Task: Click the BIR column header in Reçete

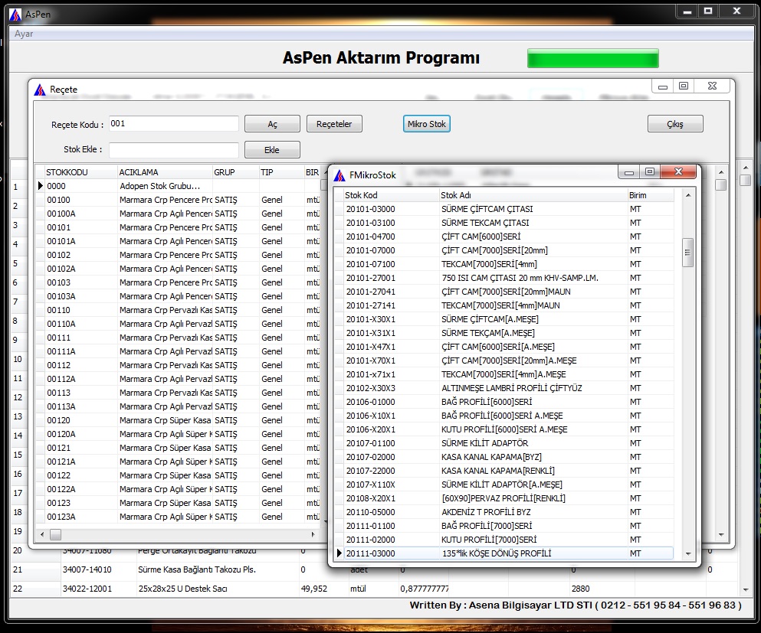Action: click(312, 172)
